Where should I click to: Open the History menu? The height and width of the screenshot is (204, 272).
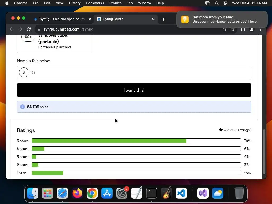(75, 3)
